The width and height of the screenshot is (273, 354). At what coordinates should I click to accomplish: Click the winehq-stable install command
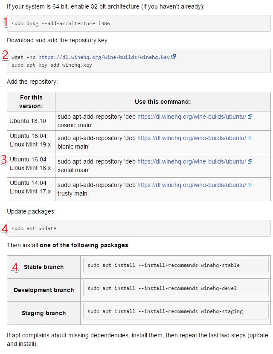tap(164, 265)
